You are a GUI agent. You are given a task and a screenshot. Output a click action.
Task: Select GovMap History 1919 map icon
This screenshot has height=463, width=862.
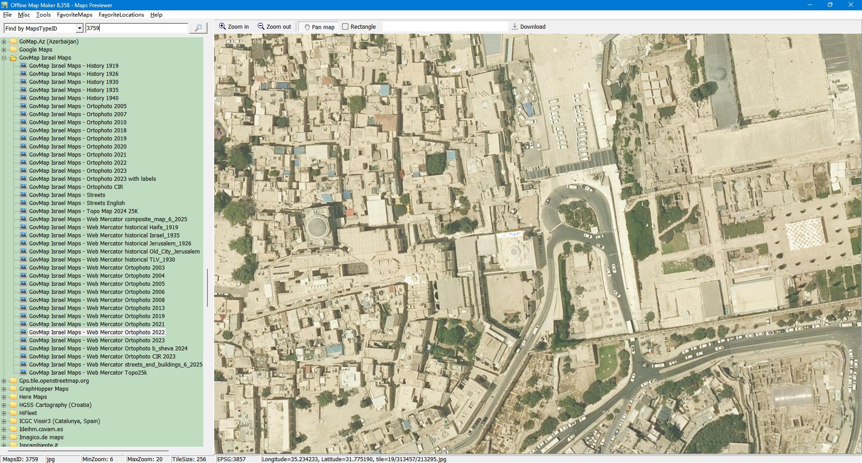(24, 66)
